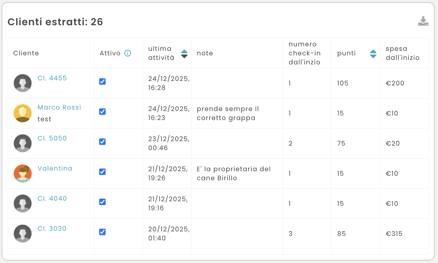Open client Cl. 4455 profile link
Viewport: 438px width, 263px height.
tap(52, 78)
